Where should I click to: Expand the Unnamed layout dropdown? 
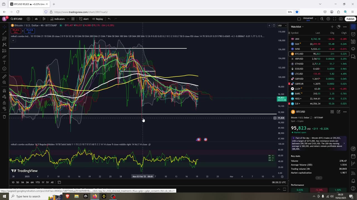click(315, 19)
